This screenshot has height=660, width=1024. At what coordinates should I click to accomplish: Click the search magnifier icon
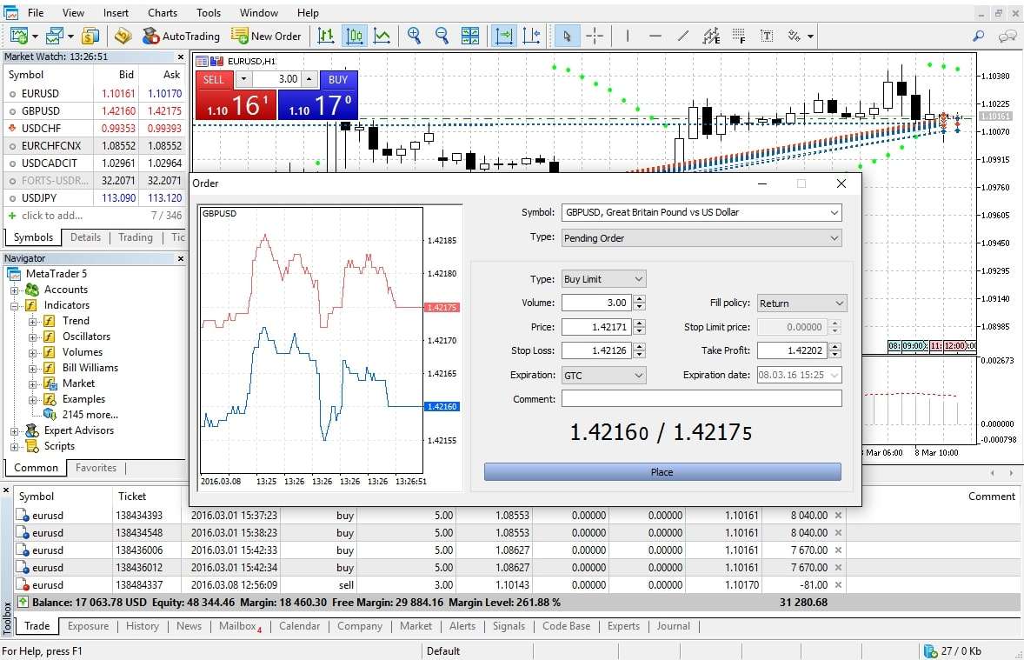pyautogui.click(x=978, y=36)
